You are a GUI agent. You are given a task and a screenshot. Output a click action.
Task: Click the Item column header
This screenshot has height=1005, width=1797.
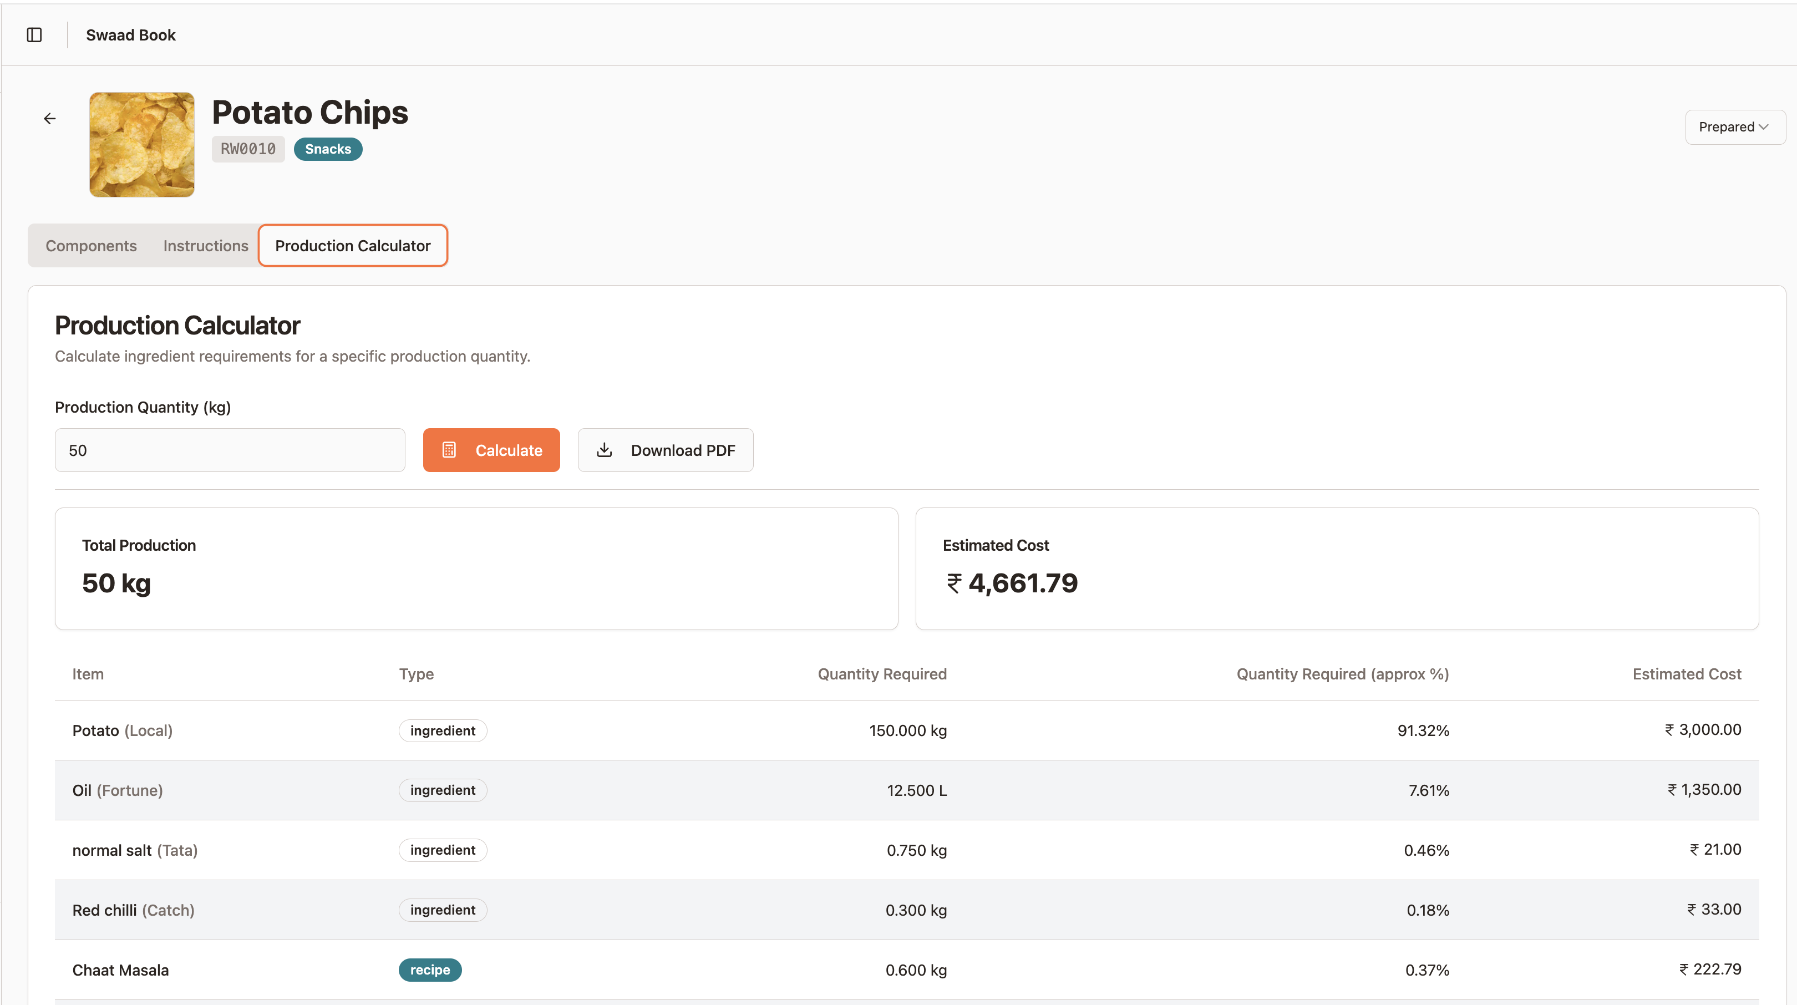(x=88, y=674)
